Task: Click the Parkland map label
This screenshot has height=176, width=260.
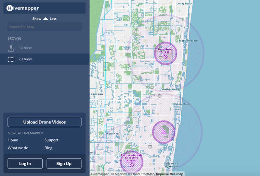Action: tap(96, 94)
